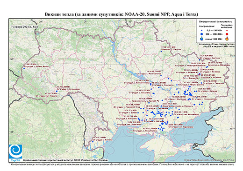Click the small blue dot legend symbol
The width and height of the screenshot is (243, 171).
tap(202, 30)
